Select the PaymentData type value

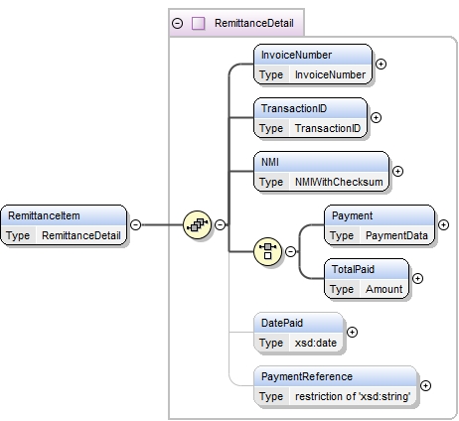pos(396,235)
